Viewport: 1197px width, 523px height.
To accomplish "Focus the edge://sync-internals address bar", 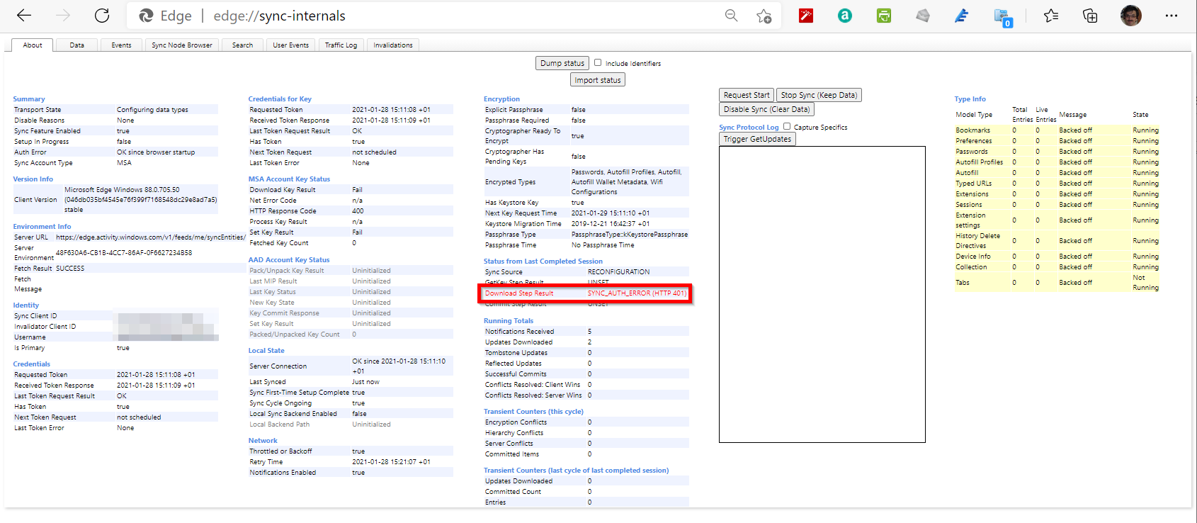I will pos(453,16).
